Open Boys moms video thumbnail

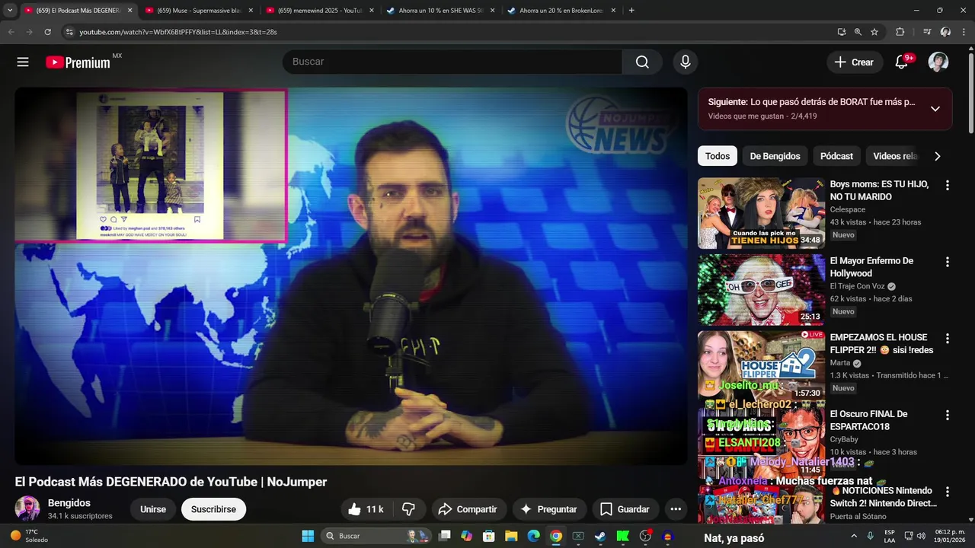[x=761, y=213]
